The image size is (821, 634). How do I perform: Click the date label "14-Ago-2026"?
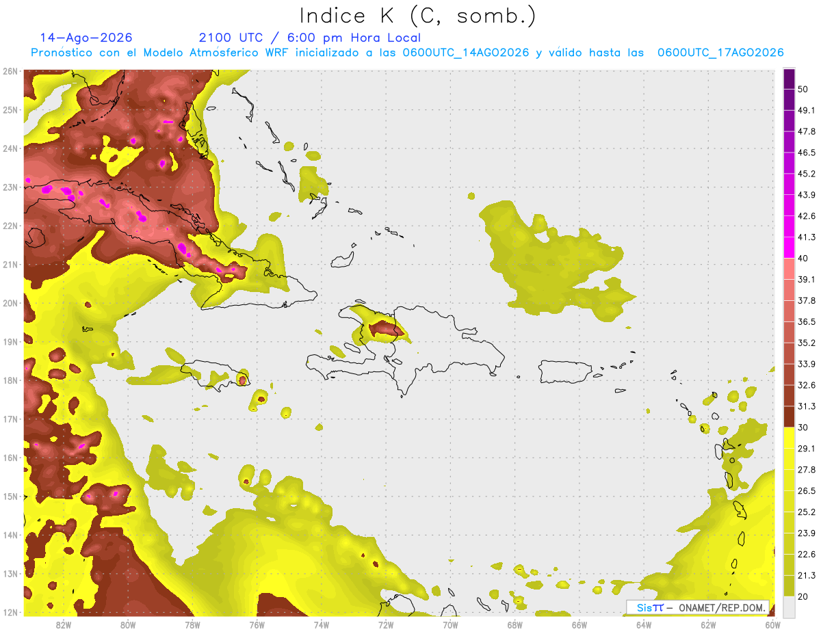(86, 38)
